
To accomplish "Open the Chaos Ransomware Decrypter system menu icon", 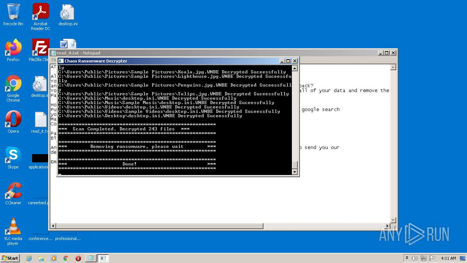I will (x=61, y=61).
